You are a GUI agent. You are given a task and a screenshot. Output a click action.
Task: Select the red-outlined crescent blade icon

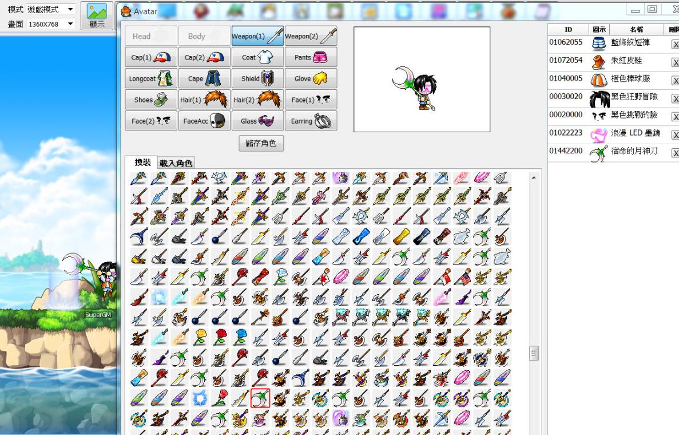coord(260,398)
